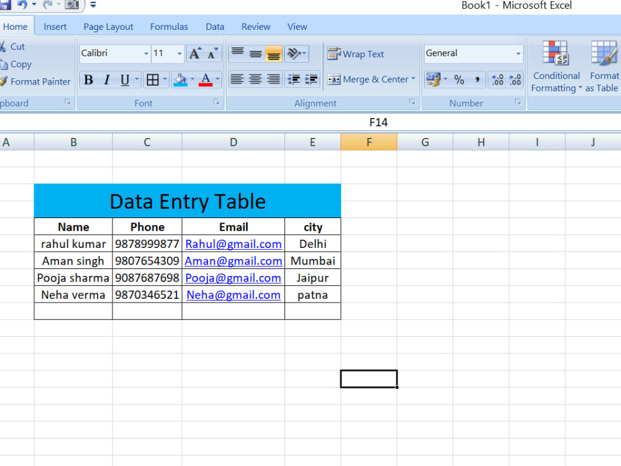Click the Shrink Font icon
The width and height of the screenshot is (621, 466).
click(x=212, y=53)
